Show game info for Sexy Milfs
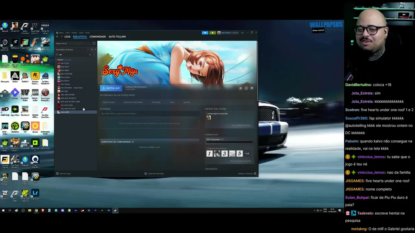 pos(246,88)
